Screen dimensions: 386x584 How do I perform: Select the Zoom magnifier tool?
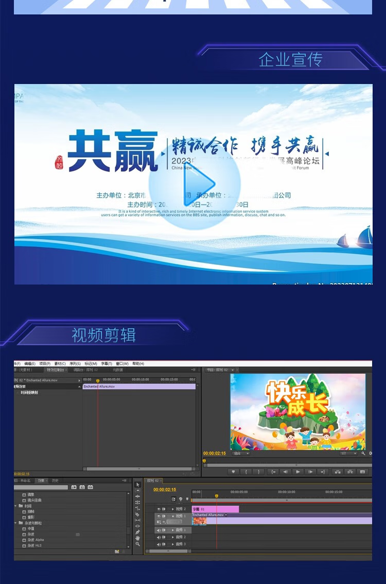pyautogui.click(x=137, y=544)
